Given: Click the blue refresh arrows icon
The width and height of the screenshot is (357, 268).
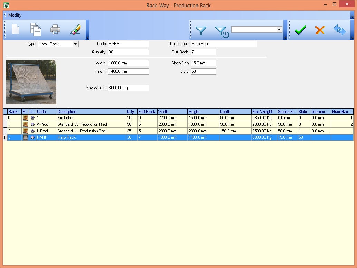Looking at the screenshot, I should pyautogui.click(x=339, y=30).
